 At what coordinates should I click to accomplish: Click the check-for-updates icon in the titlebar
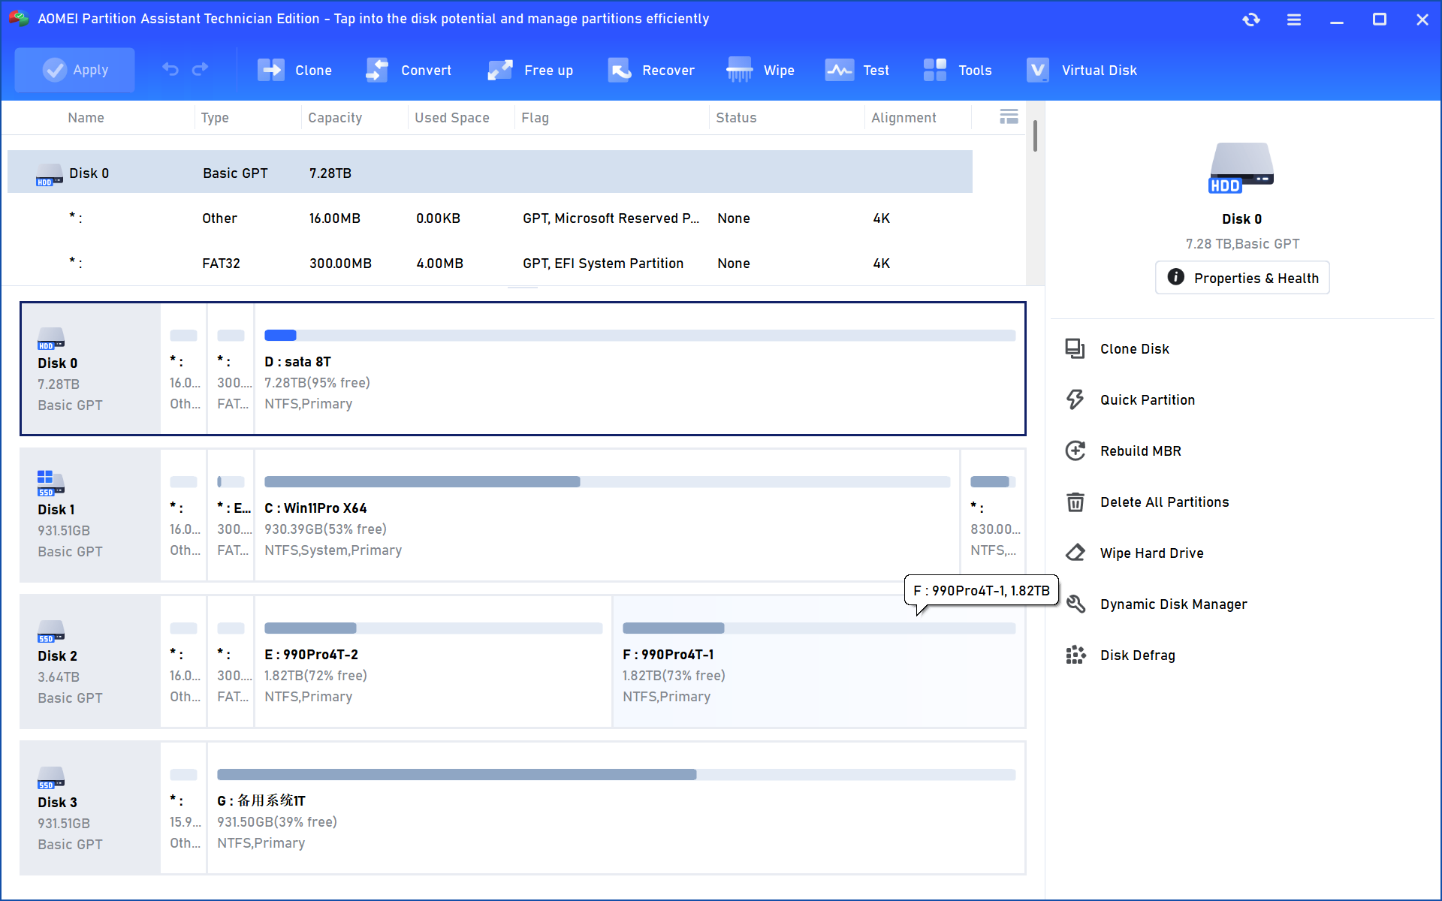(1251, 20)
